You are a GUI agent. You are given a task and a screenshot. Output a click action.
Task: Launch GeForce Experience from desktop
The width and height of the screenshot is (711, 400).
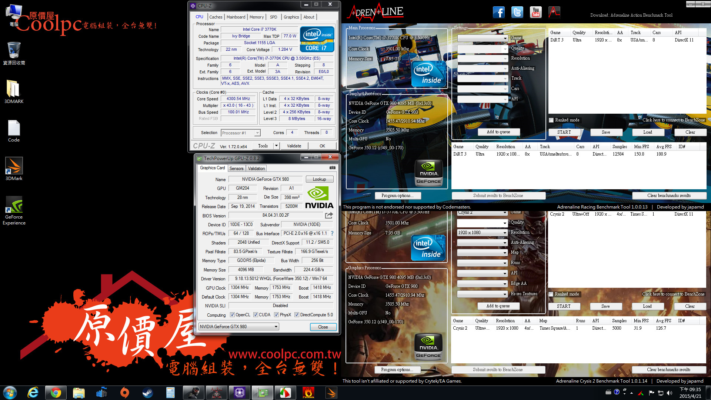[x=14, y=210]
